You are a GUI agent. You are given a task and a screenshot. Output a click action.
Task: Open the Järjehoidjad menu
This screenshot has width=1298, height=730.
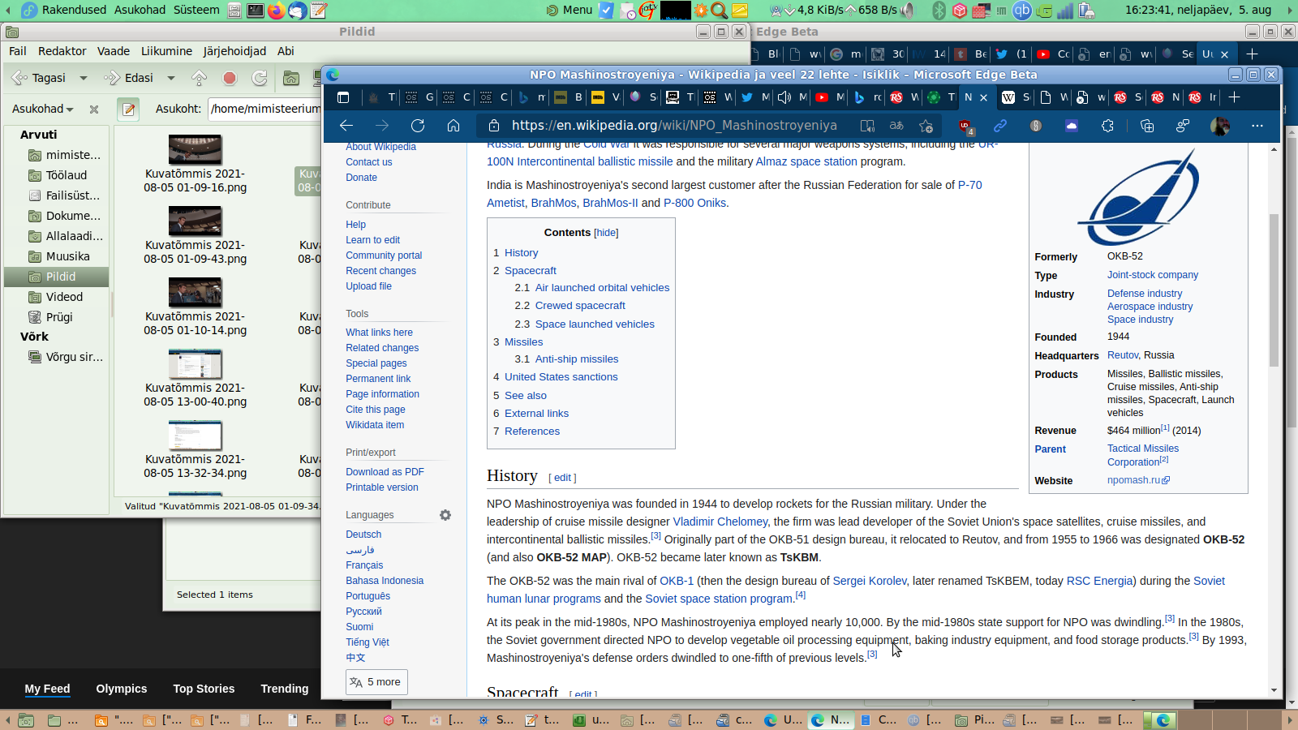(x=234, y=51)
